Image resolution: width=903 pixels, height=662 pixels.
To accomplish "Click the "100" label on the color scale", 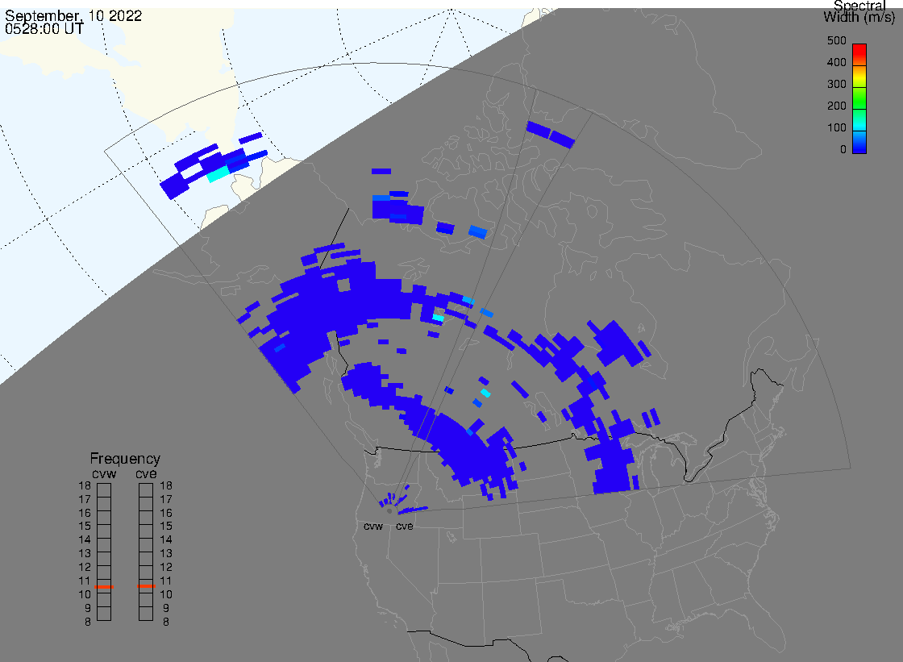I will click(837, 128).
